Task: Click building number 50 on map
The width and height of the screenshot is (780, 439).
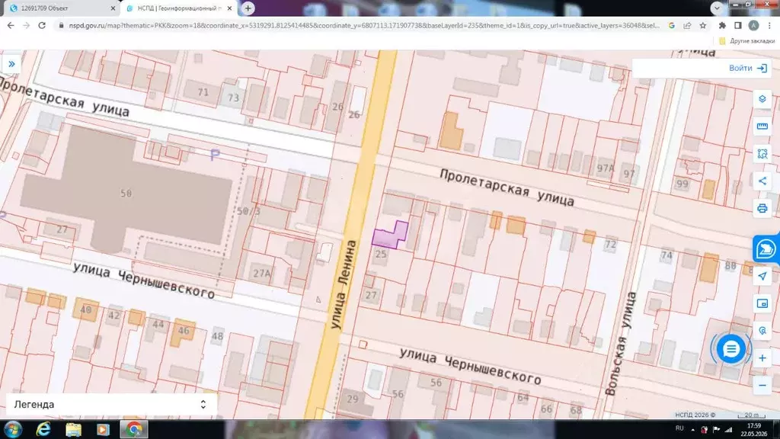Action: tap(126, 193)
